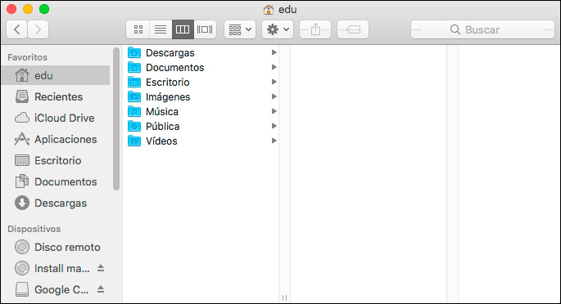Focus the Buscar search field
The height and width of the screenshot is (304, 561).
pyautogui.click(x=482, y=29)
